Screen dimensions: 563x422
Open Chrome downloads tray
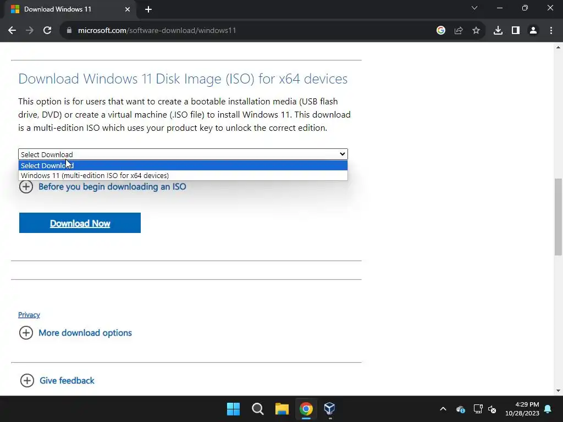point(498,31)
